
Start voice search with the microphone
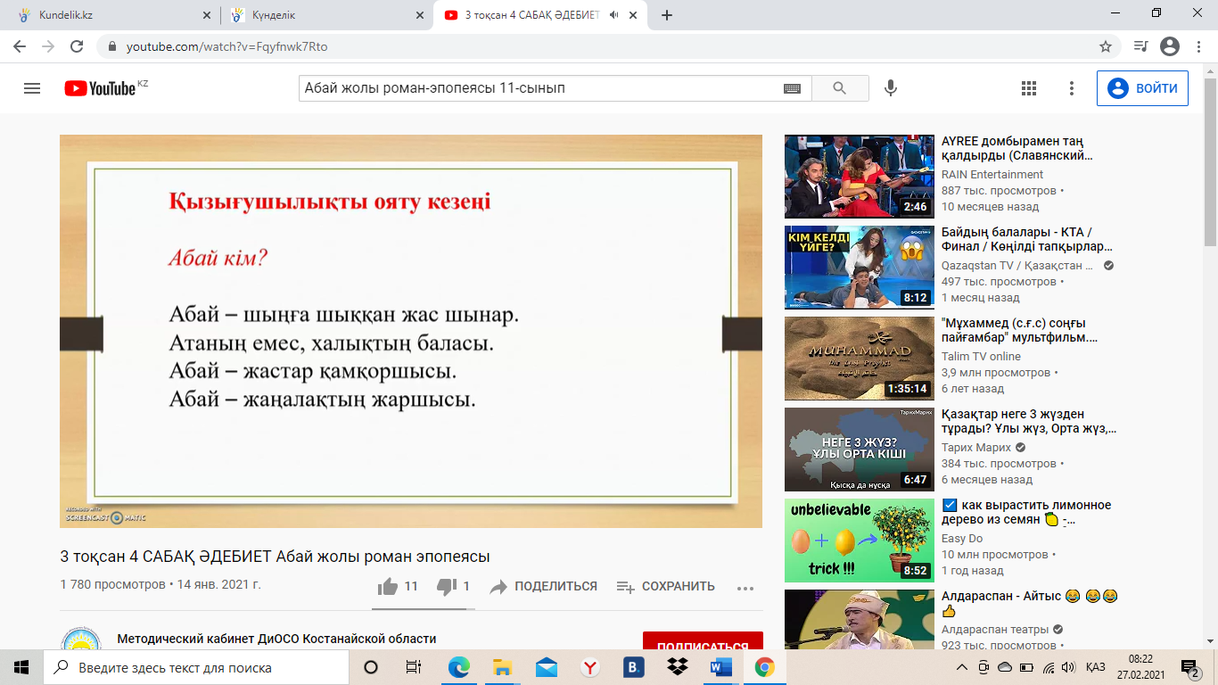tap(890, 88)
